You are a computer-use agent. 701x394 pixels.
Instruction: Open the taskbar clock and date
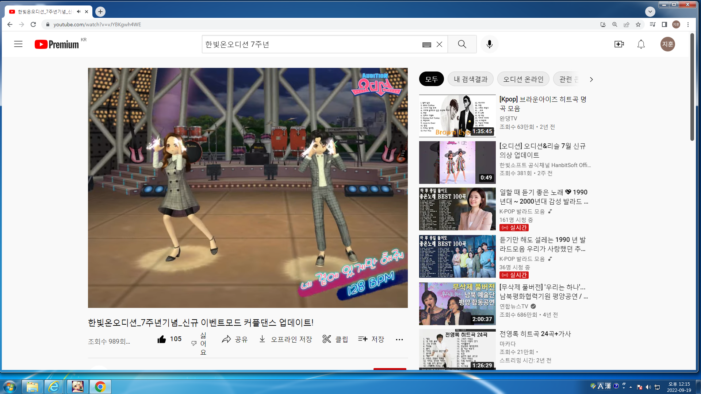(x=679, y=387)
